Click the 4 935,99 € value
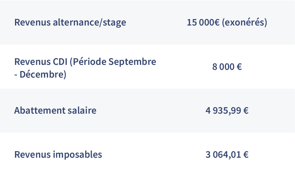 pos(227,111)
